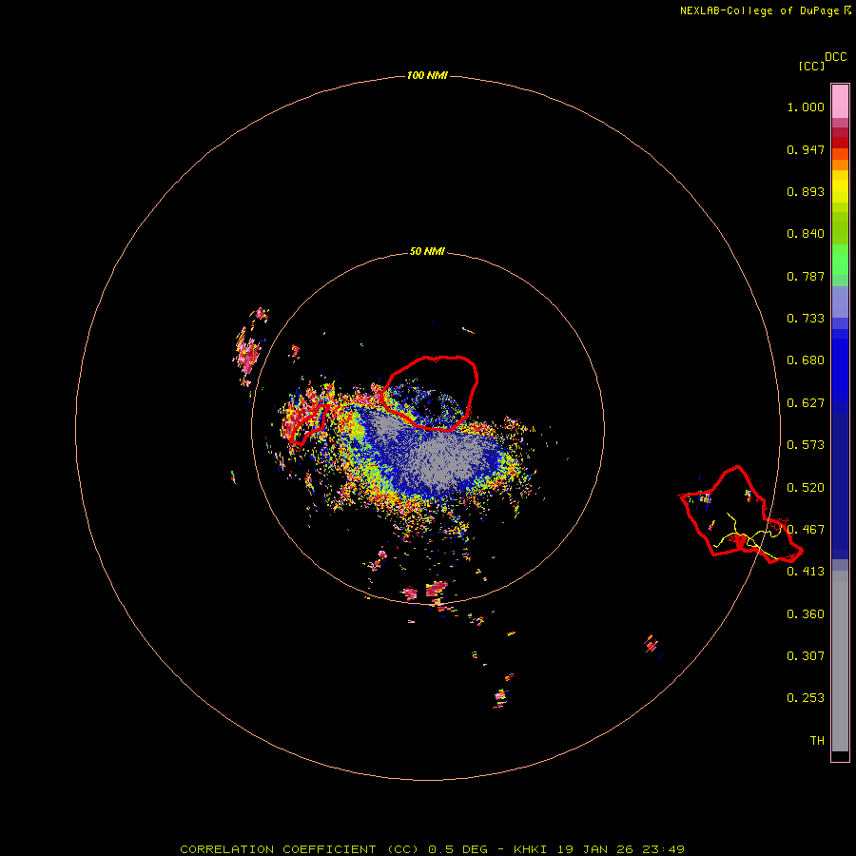856x856 pixels.
Task: Click the 0.947 legend value
Action: (x=806, y=149)
